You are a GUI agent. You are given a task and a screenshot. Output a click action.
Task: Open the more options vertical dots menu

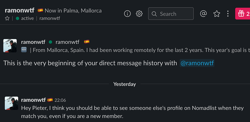tap(228, 14)
